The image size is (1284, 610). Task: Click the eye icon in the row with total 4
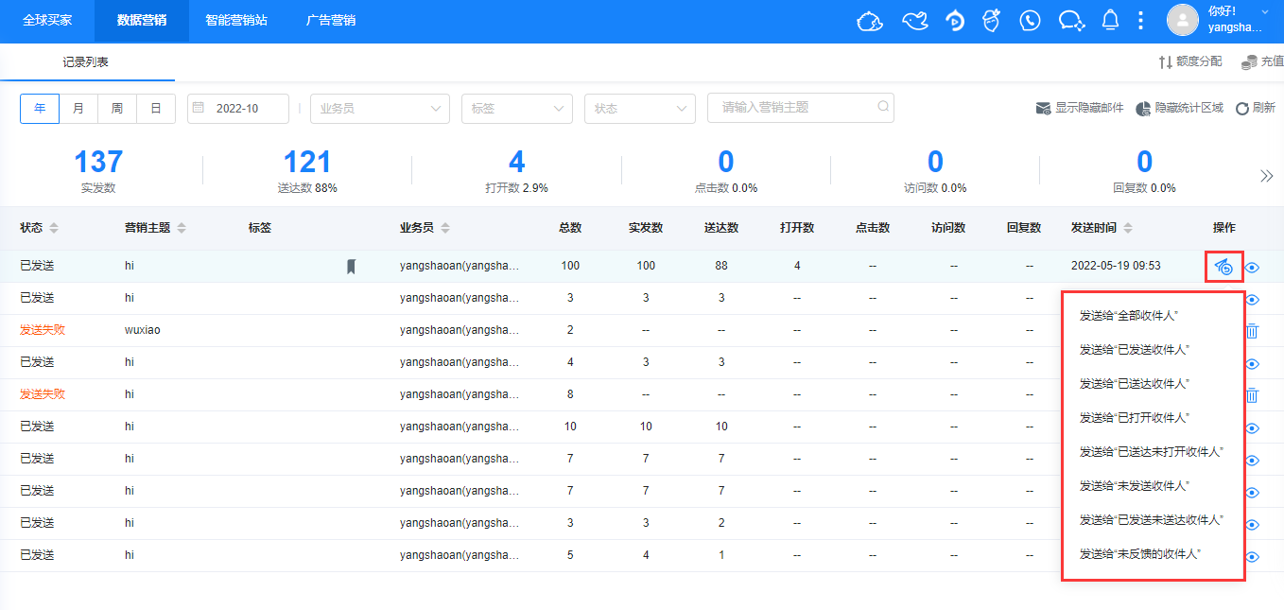[x=1253, y=364]
